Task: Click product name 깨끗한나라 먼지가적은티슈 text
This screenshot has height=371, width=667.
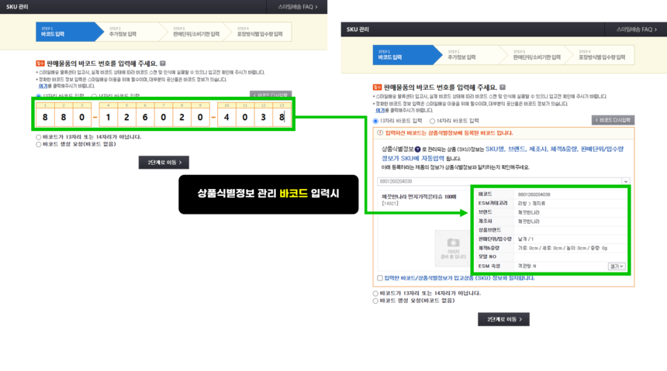Action: coord(419,197)
